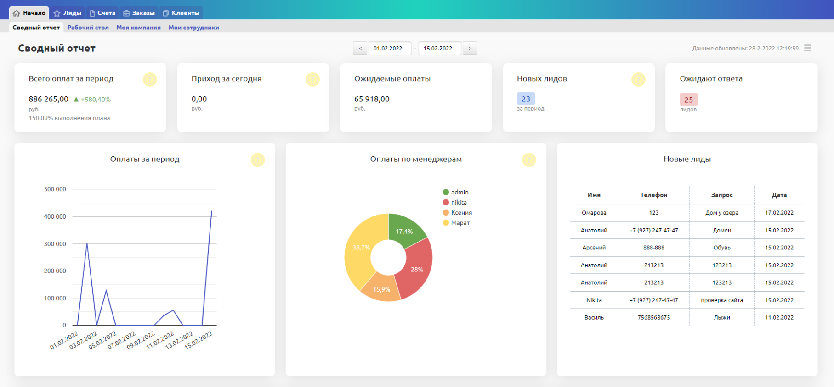Open help hint for Оплаты за период chart
This screenshot has height=387, width=834.
pos(258,160)
